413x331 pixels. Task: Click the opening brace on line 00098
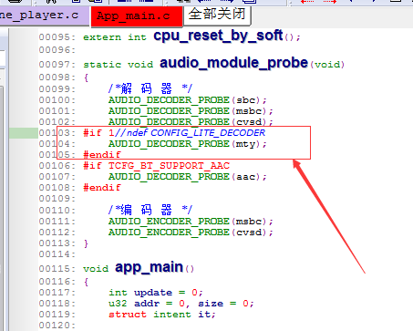point(86,78)
